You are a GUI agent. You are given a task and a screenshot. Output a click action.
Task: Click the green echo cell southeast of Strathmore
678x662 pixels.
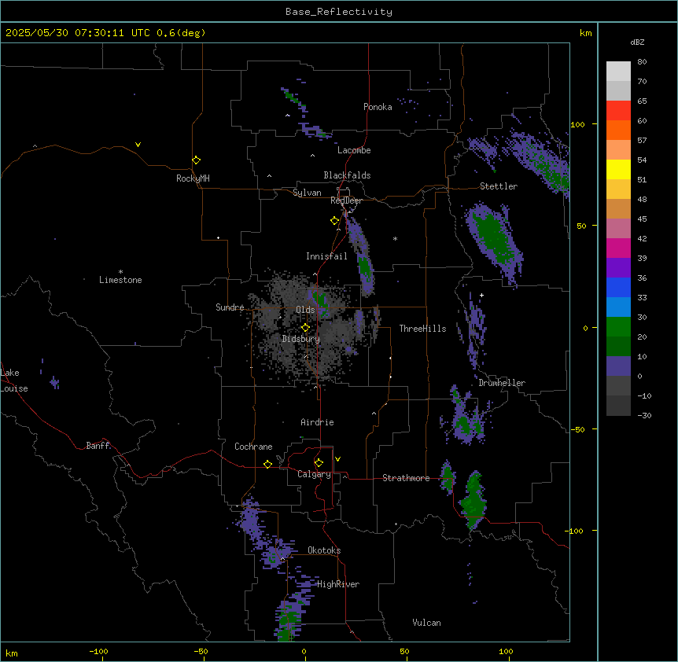pyautogui.click(x=474, y=498)
